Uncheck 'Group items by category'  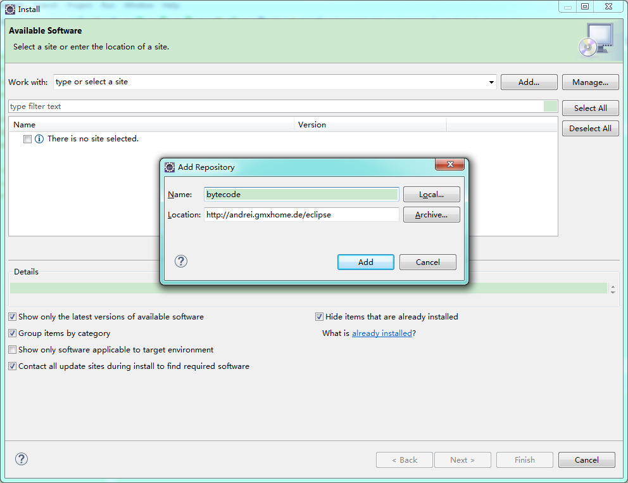click(x=13, y=333)
